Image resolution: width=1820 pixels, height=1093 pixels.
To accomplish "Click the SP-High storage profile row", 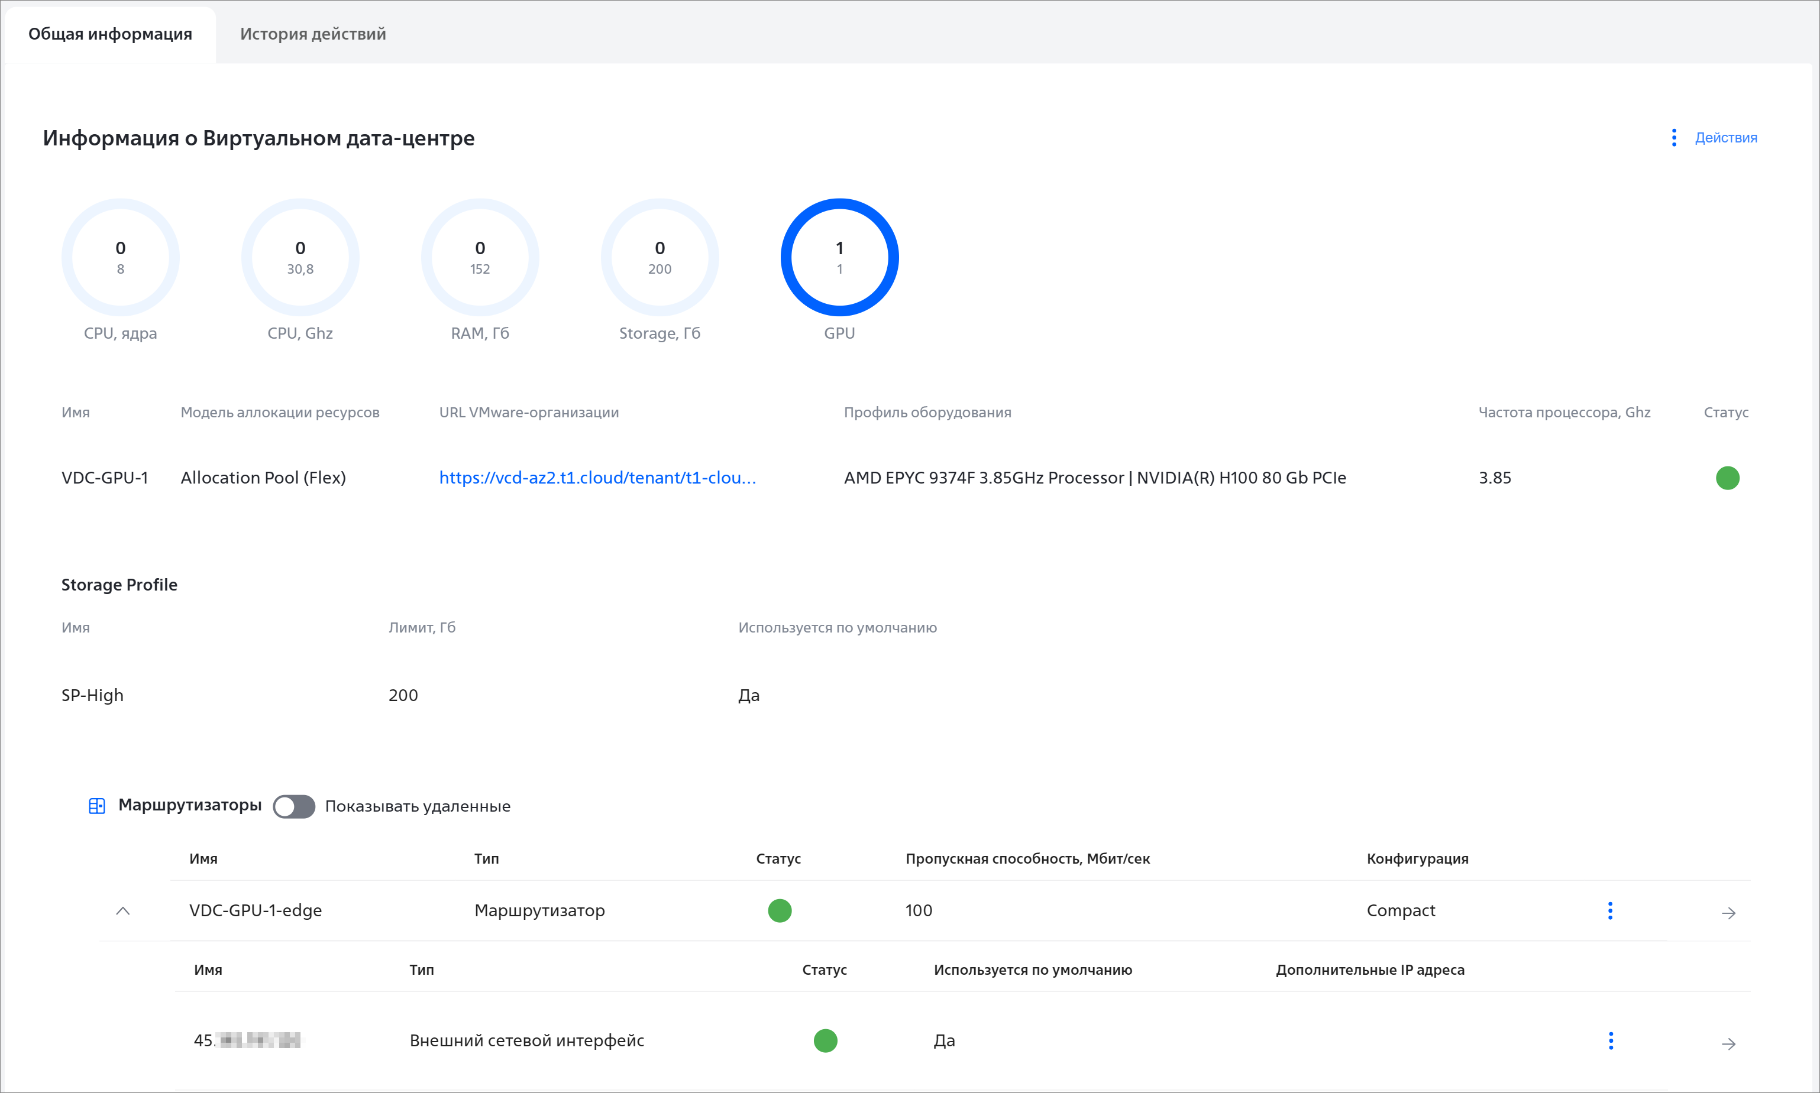I will [x=93, y=695].
